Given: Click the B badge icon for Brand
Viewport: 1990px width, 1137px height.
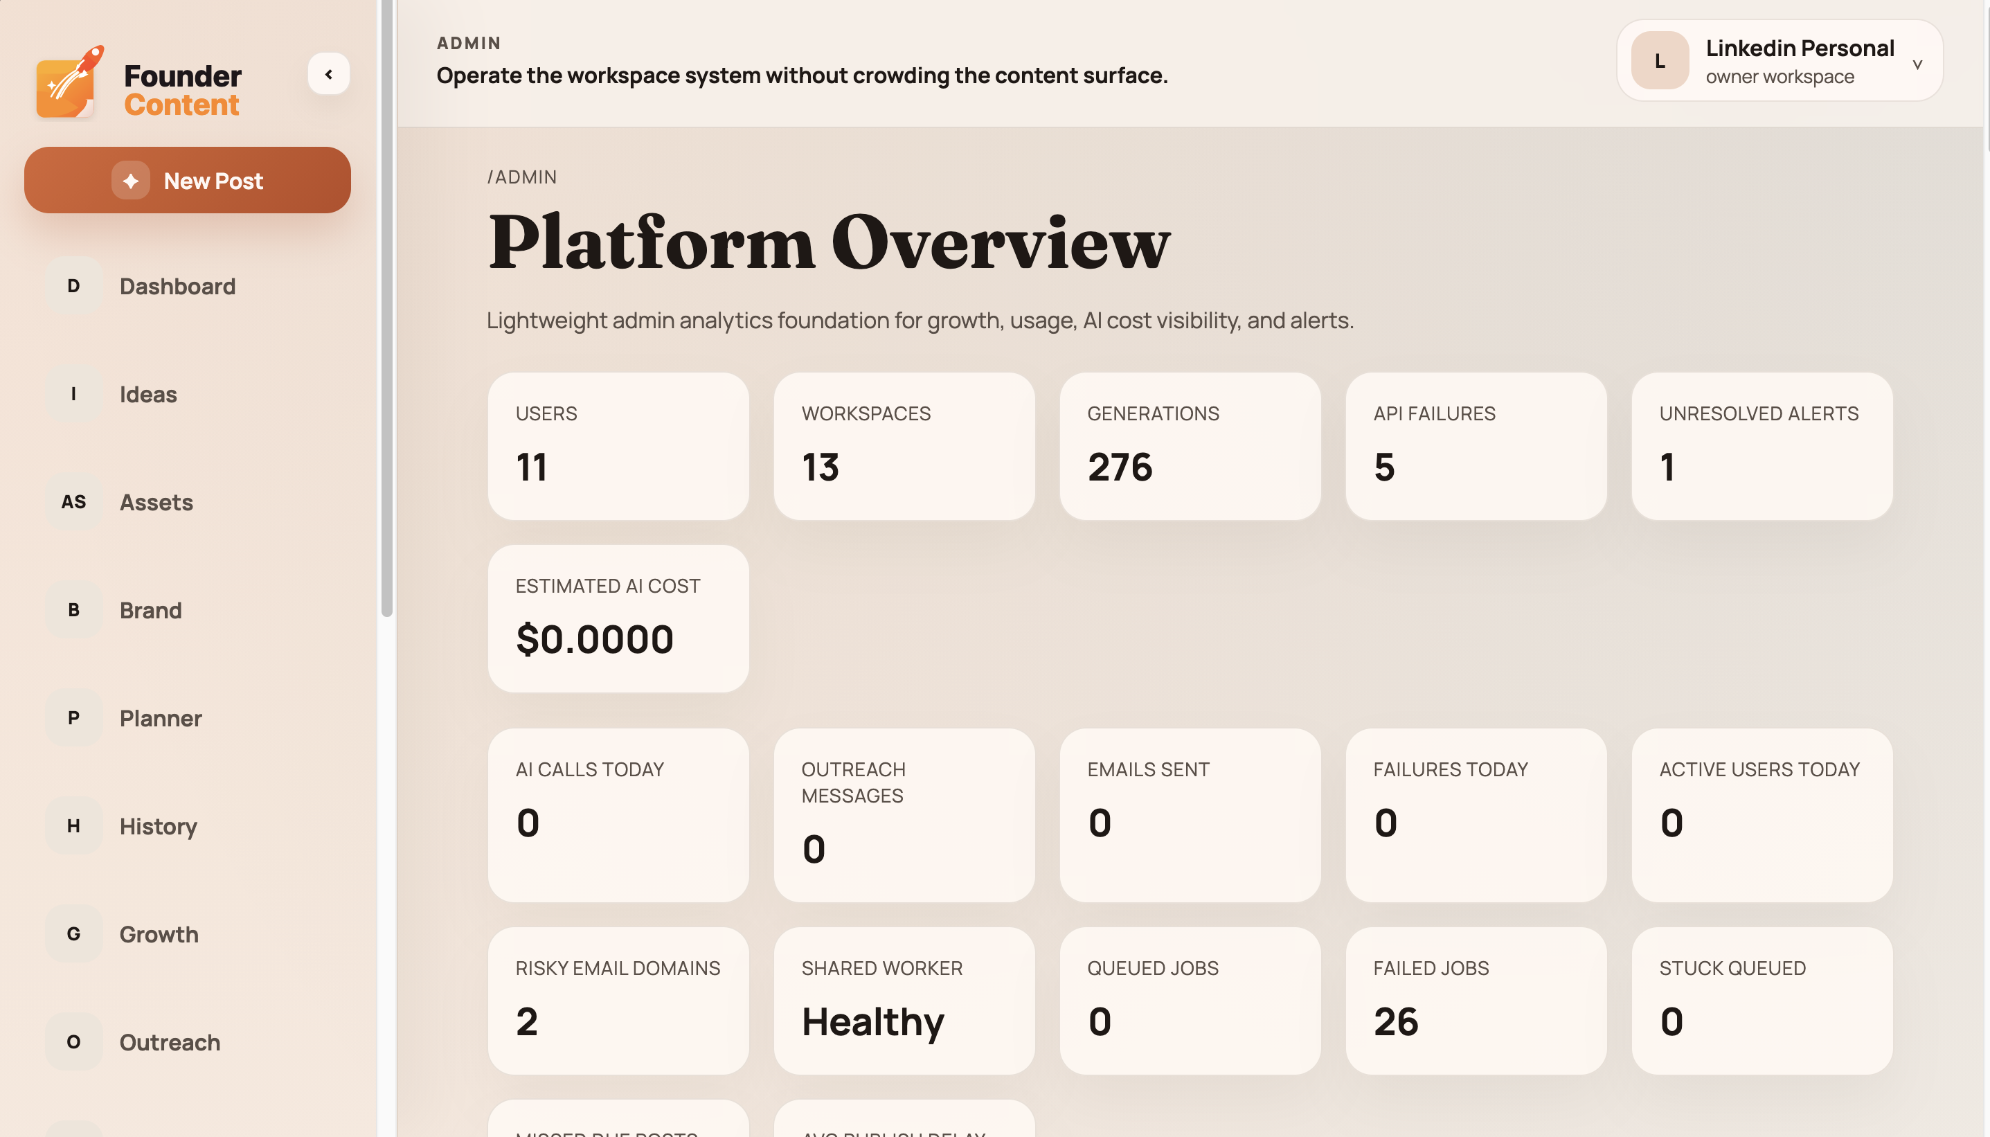Looking at the screenshot, I should (x=73, y=610).
